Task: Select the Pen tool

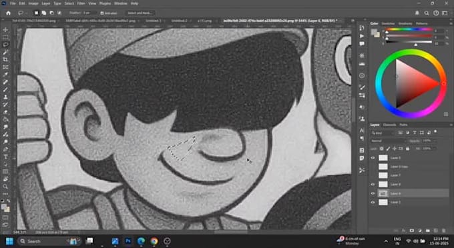Action: 5,149
